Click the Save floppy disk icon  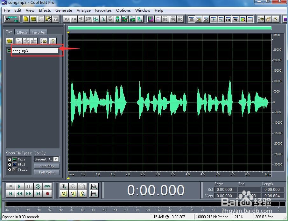pos(41,19)
